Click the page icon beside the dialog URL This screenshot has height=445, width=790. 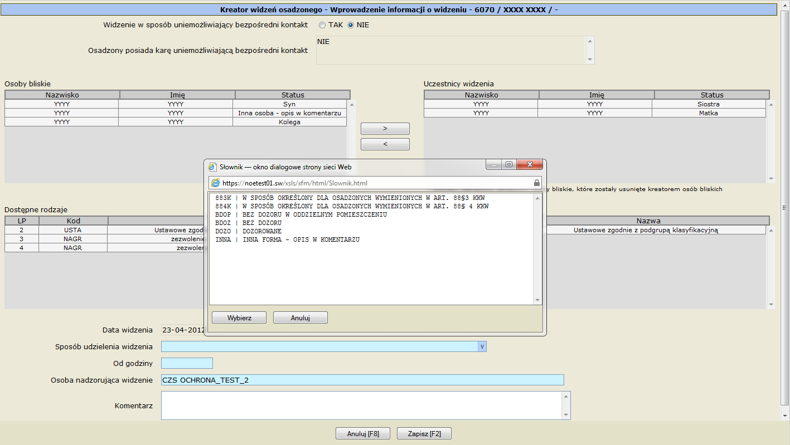[215, 183]
